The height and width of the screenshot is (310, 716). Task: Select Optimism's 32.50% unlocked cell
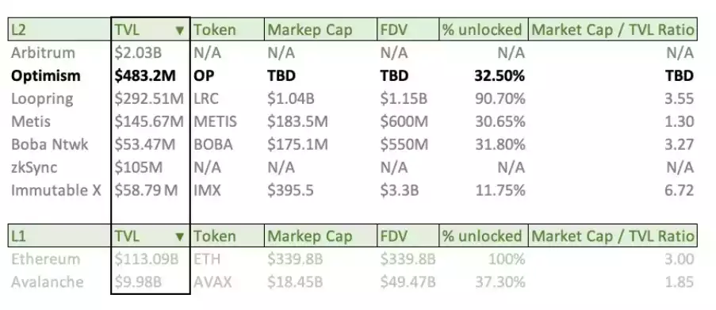coord(484,76)
